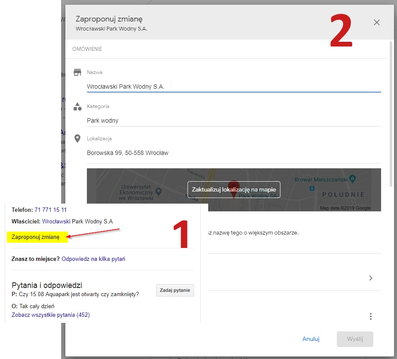The width and height of the screenshot is (397, 359).
Task: Call phone number 71 771 15 11
Action: pyautogui.click(x=50, y=210)
